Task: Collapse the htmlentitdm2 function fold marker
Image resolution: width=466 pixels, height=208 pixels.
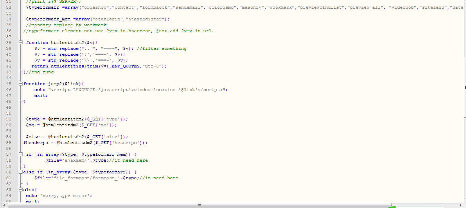Action: pos(21,43)
